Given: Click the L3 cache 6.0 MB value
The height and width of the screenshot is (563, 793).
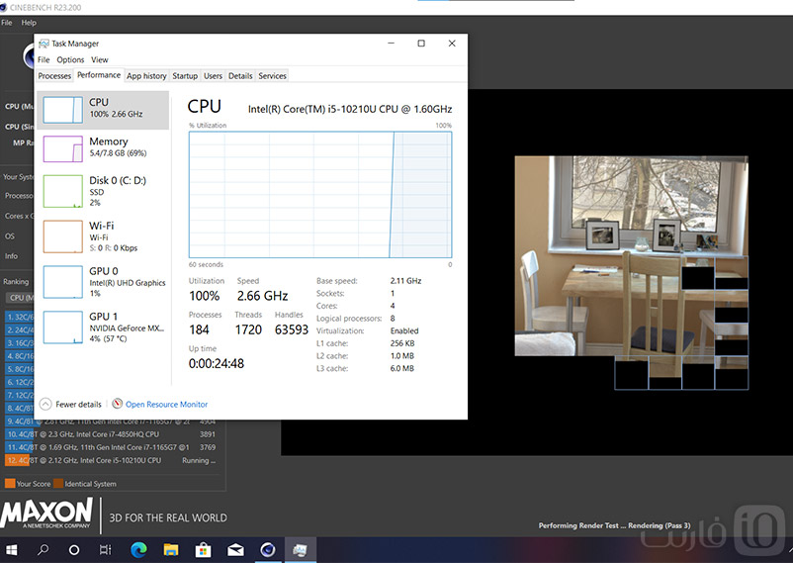Looking at the screenshot, I should pyautogui.click(x=402, y=369).
